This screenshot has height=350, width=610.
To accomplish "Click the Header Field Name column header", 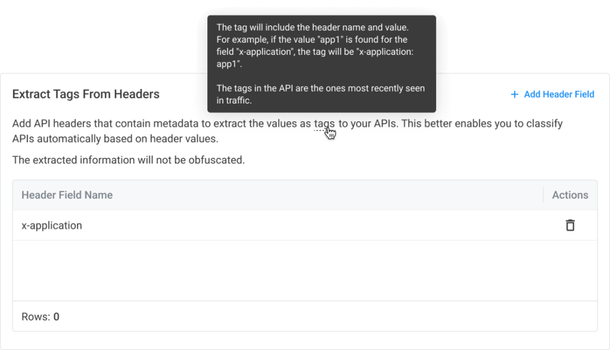I will [67, 195].
